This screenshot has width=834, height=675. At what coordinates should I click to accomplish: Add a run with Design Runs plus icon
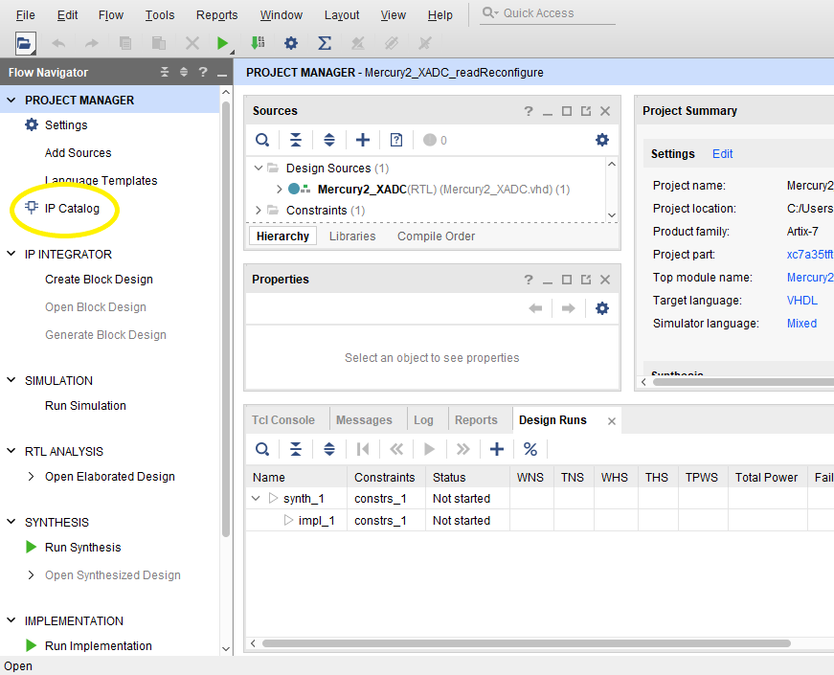pyautogui.click(x=497, y=449)
